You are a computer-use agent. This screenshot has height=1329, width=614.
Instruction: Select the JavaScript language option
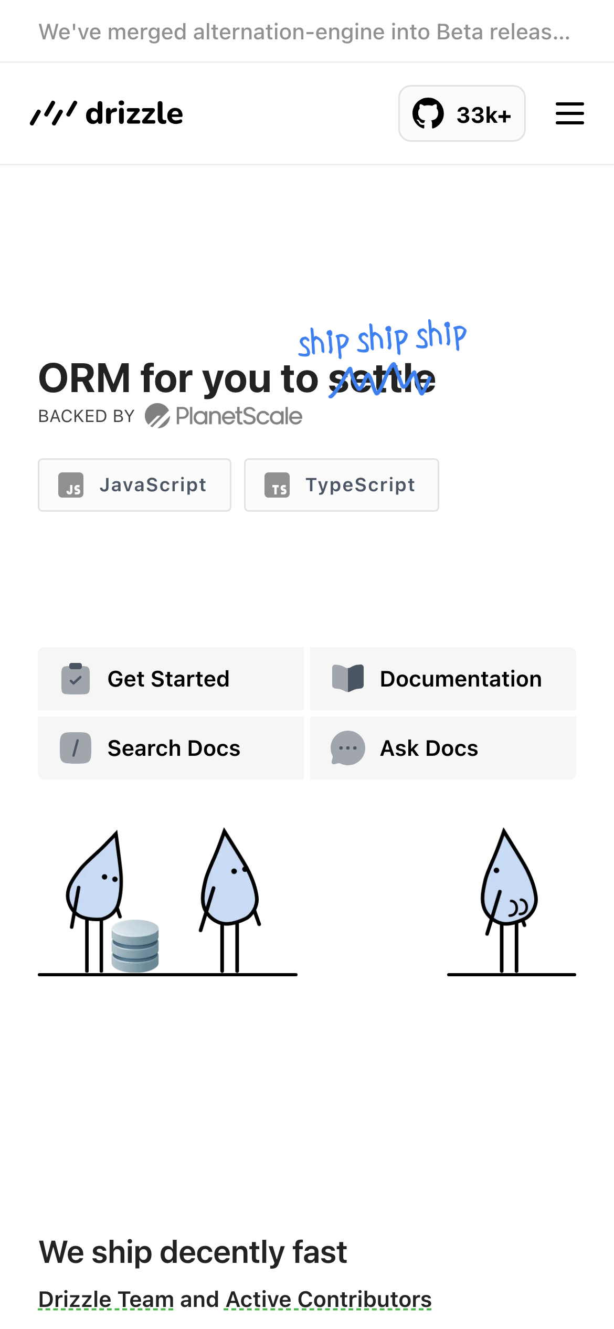pos(134,485)
